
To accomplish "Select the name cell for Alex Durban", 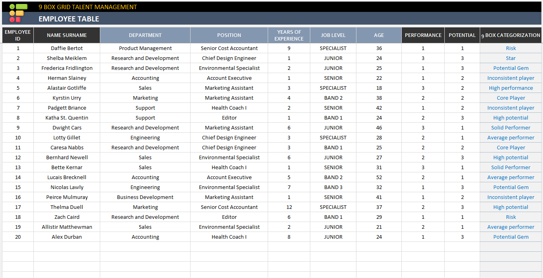I will 66,237.
